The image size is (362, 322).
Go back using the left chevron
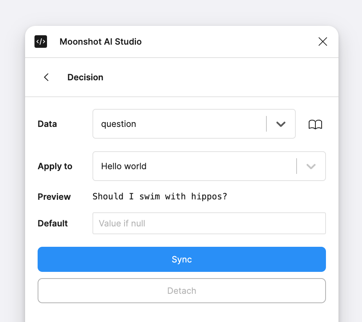pyautogui.click(x=46, y=77)
